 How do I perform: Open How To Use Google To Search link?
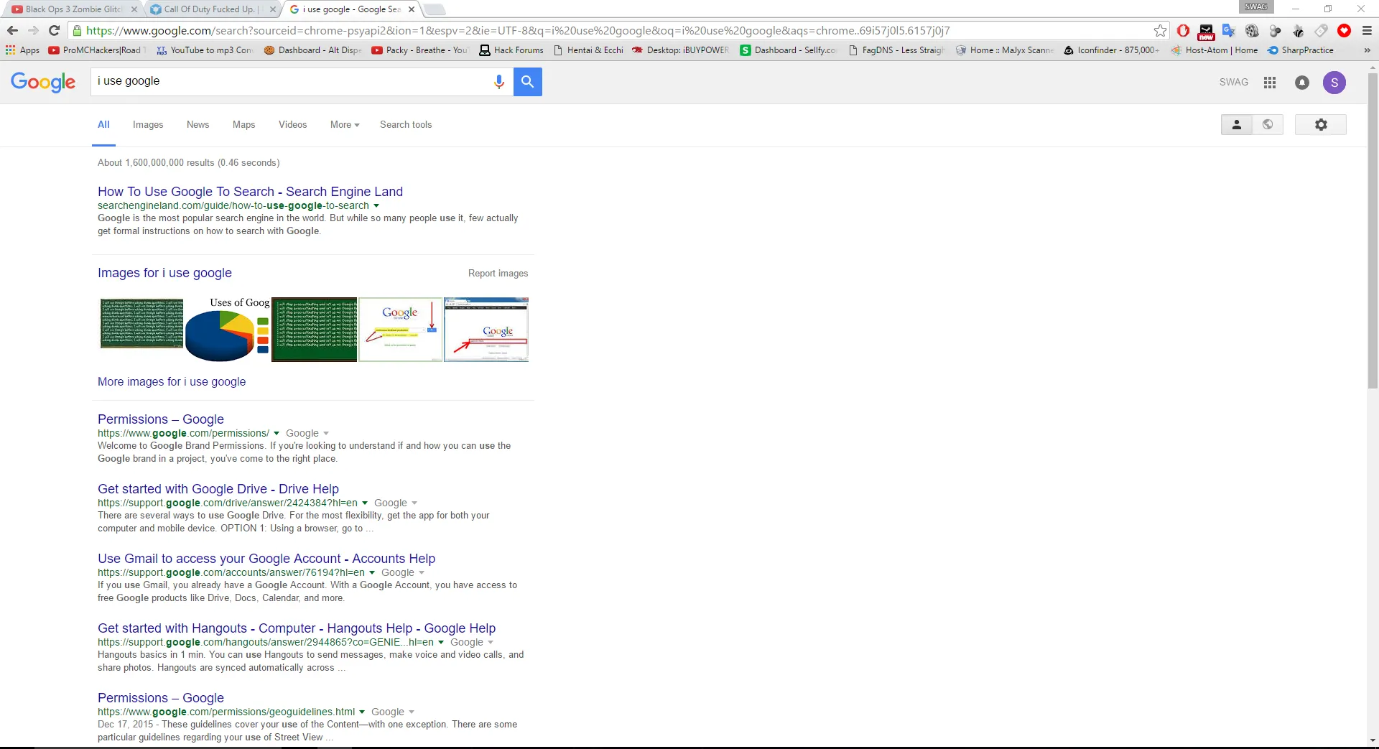(250, 192)
